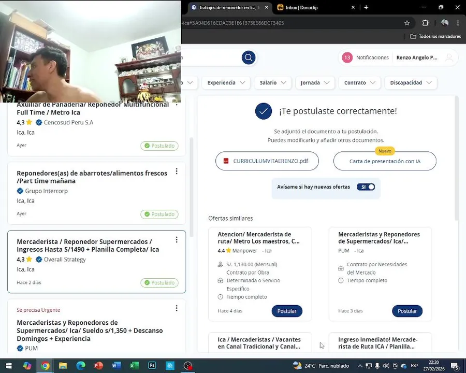
Task: Open the Windows Start menu
Action: coord(9,366)
